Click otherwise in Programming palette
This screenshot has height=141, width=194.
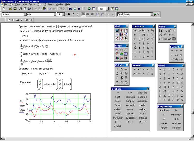tap(176, 115)
